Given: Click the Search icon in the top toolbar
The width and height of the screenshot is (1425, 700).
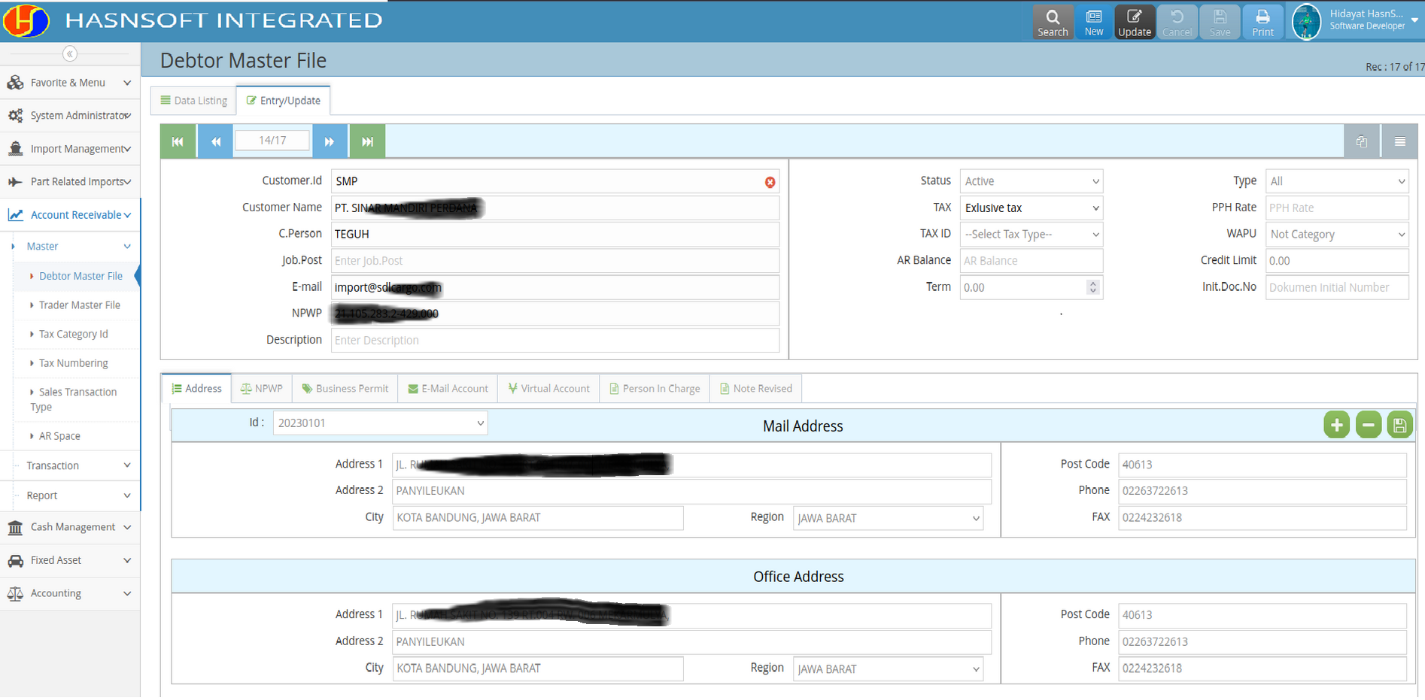Looking at the screenshot, I should click(x=1053, y=22).
